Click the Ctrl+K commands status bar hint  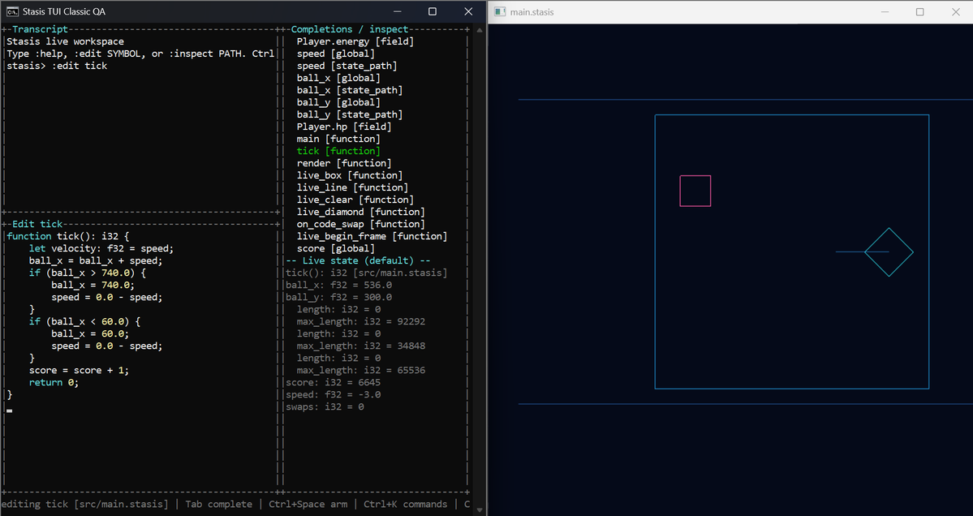pyautogui.click(x=405, y=504)
